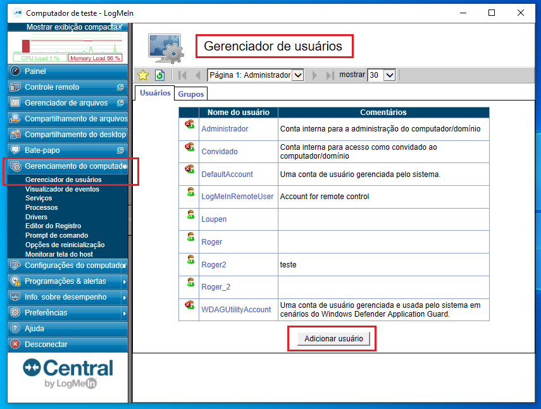Go to previous page arrow icon
The height and width of the screenshot is (409, 541).
[197, 75]
